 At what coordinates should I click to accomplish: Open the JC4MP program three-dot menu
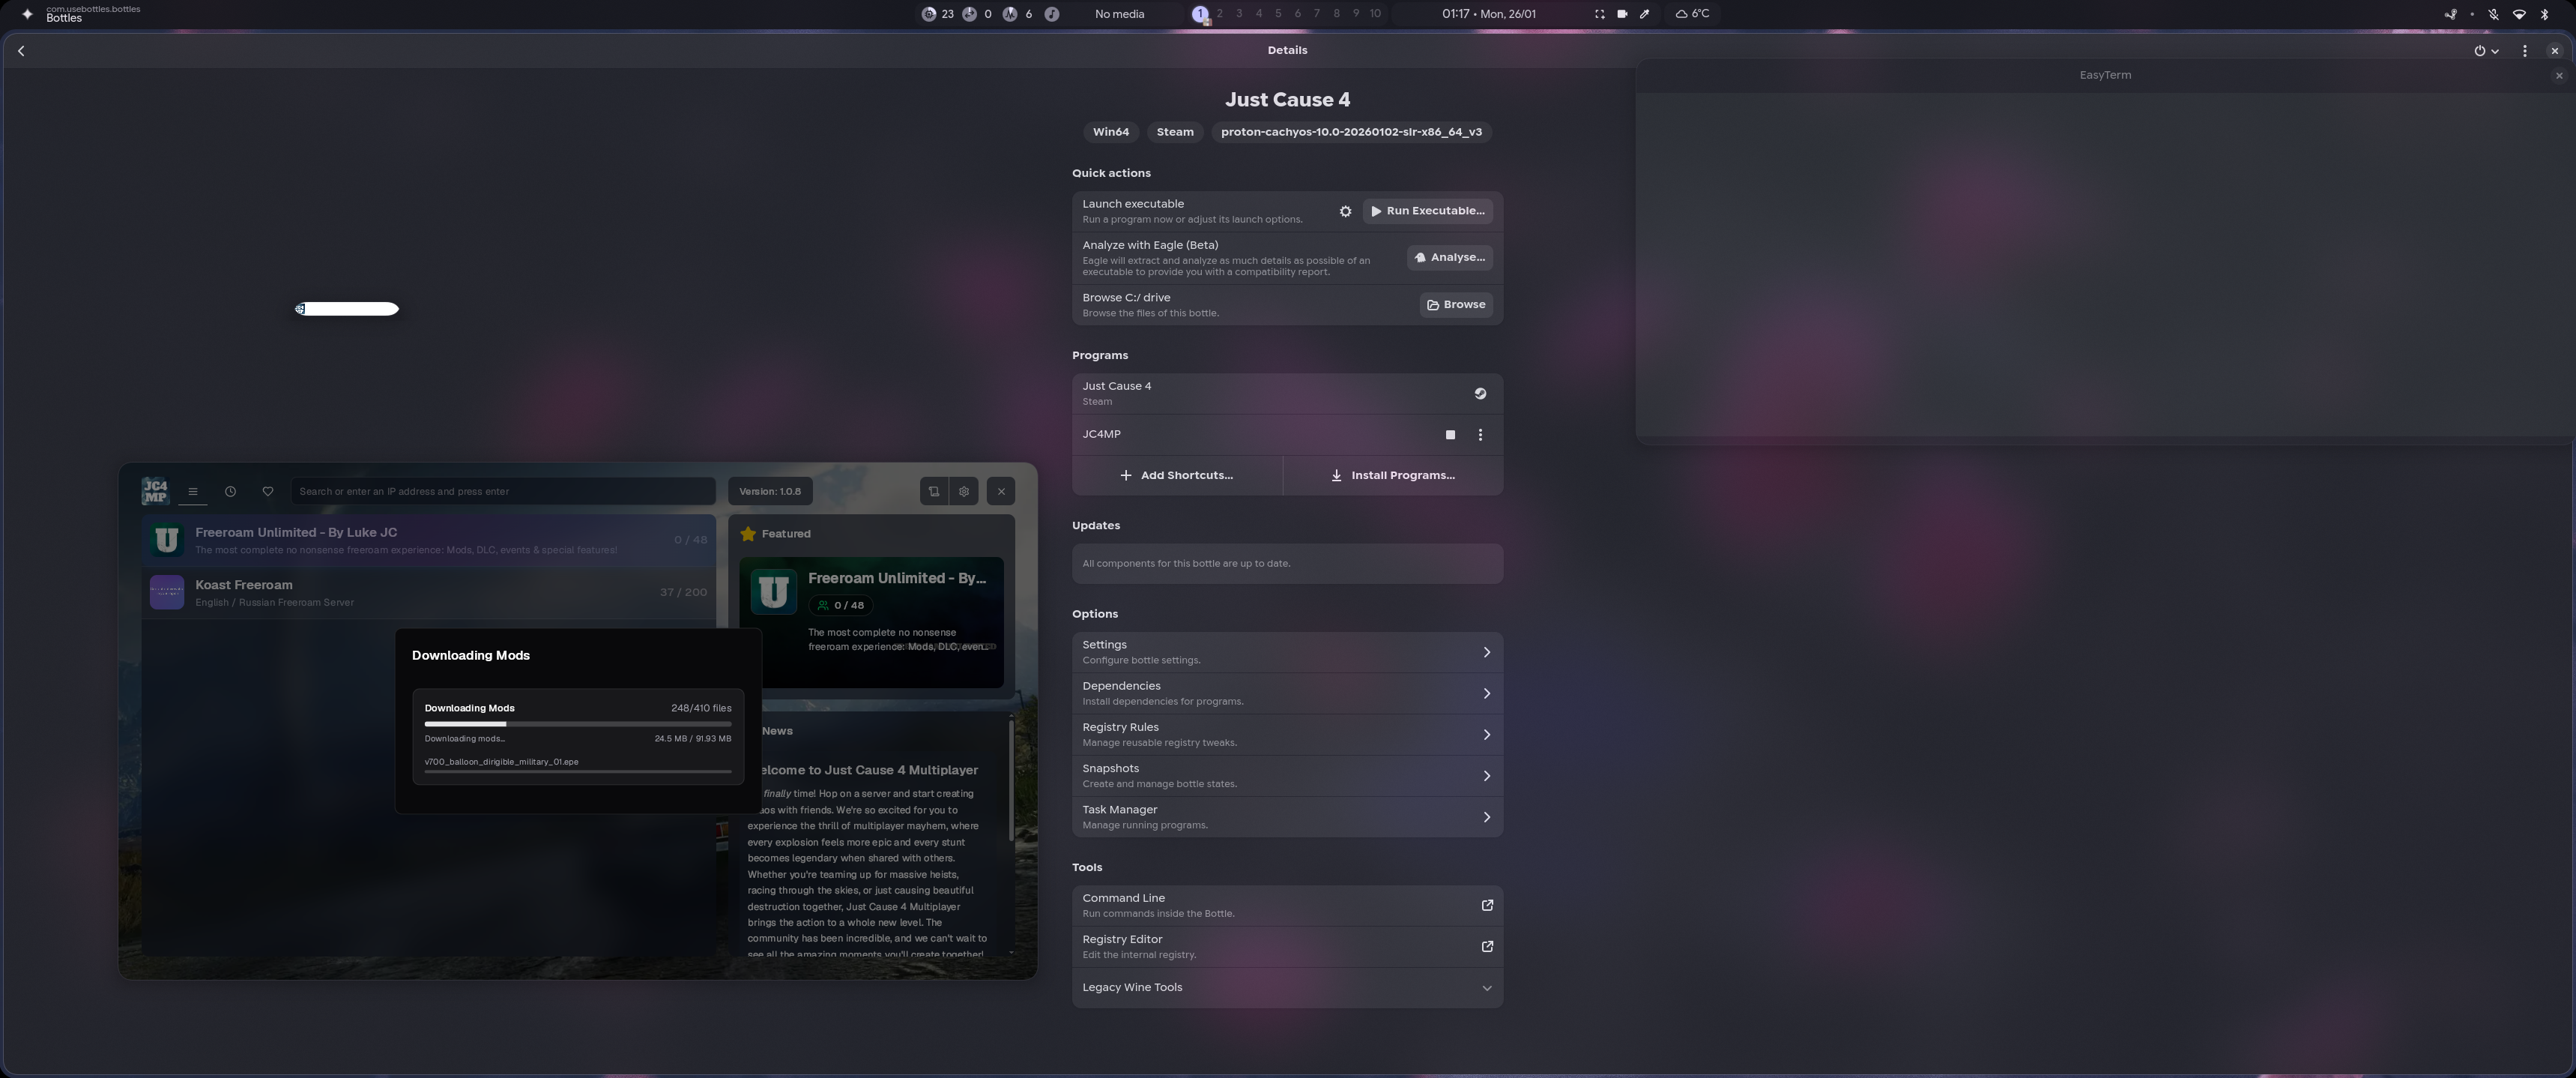(1480, 434)
